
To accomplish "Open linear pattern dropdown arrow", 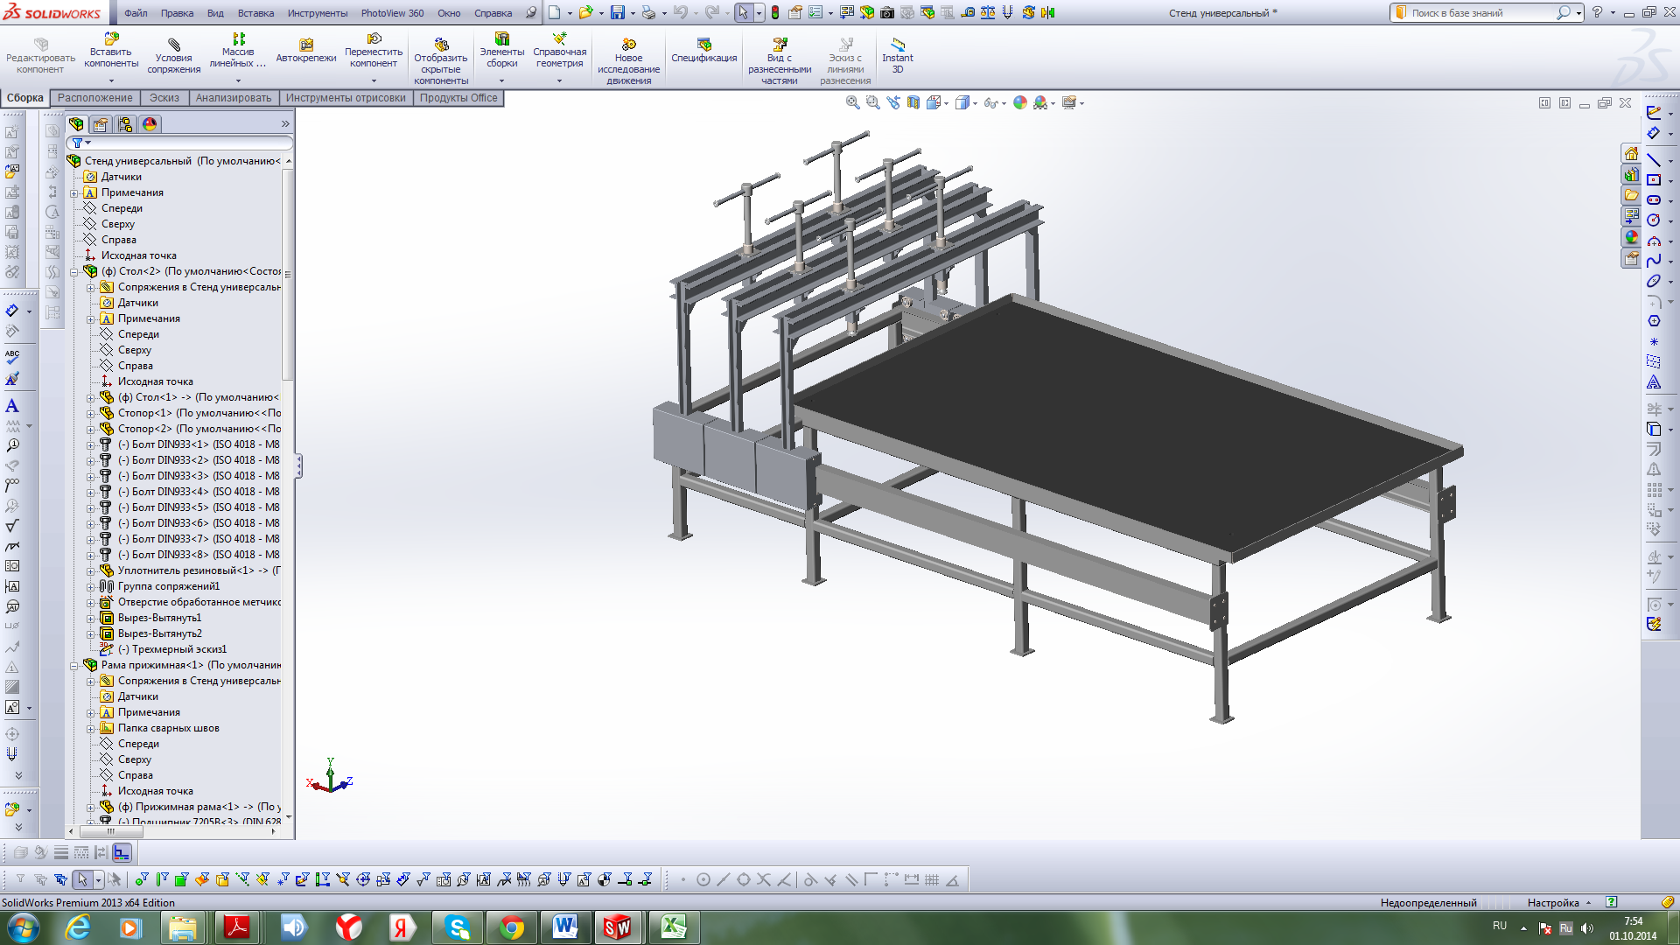I will coord(238,80).
